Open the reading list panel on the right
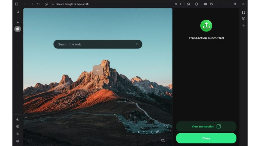This screenshot has width=260, height=146. (x=243, y=19)
